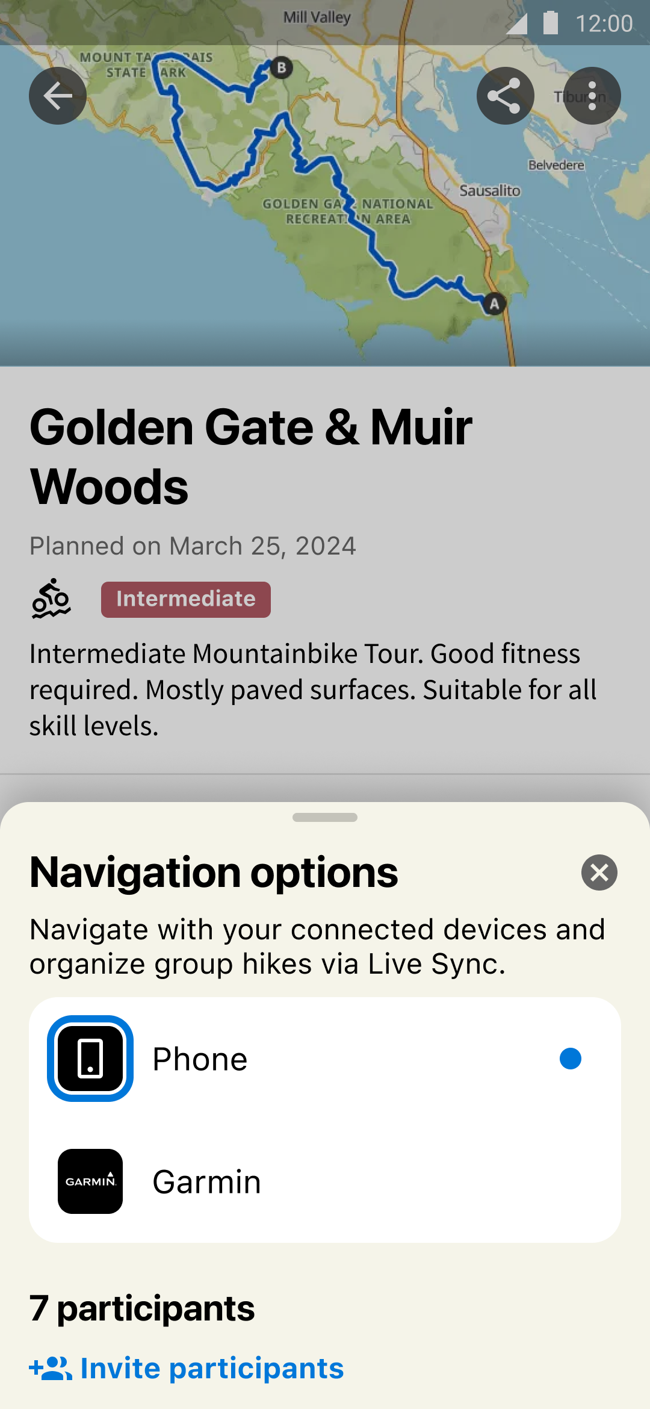Tap the back arrow button

[x=58, y=96]
